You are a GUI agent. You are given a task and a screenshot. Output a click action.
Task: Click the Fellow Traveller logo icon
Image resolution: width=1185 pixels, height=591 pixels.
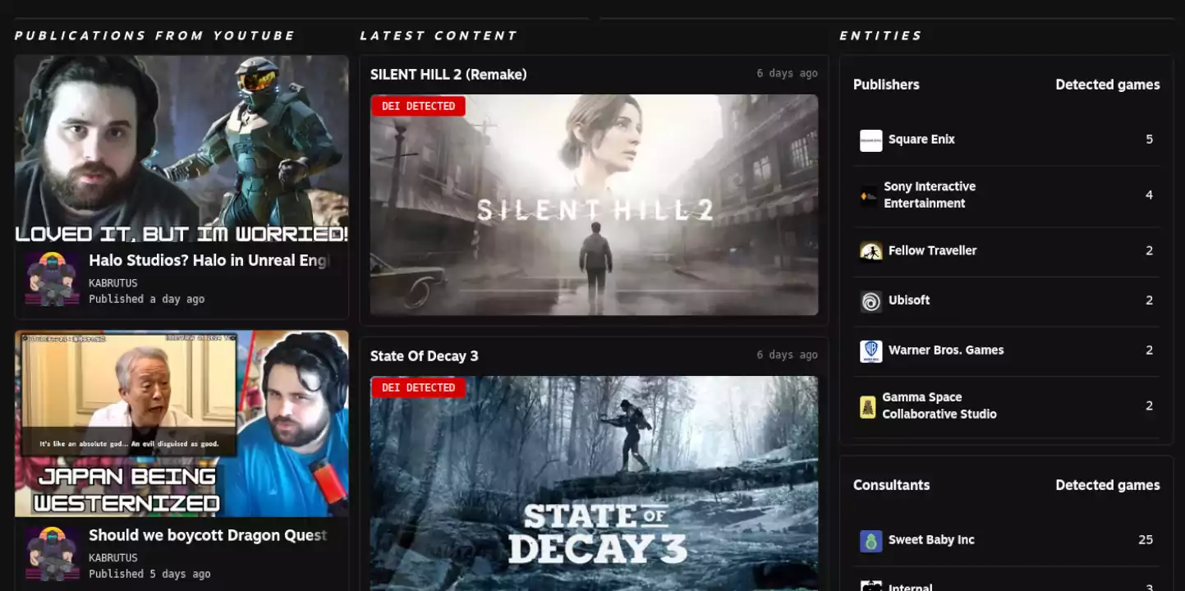pyautogui.click(x=870, y=251)
